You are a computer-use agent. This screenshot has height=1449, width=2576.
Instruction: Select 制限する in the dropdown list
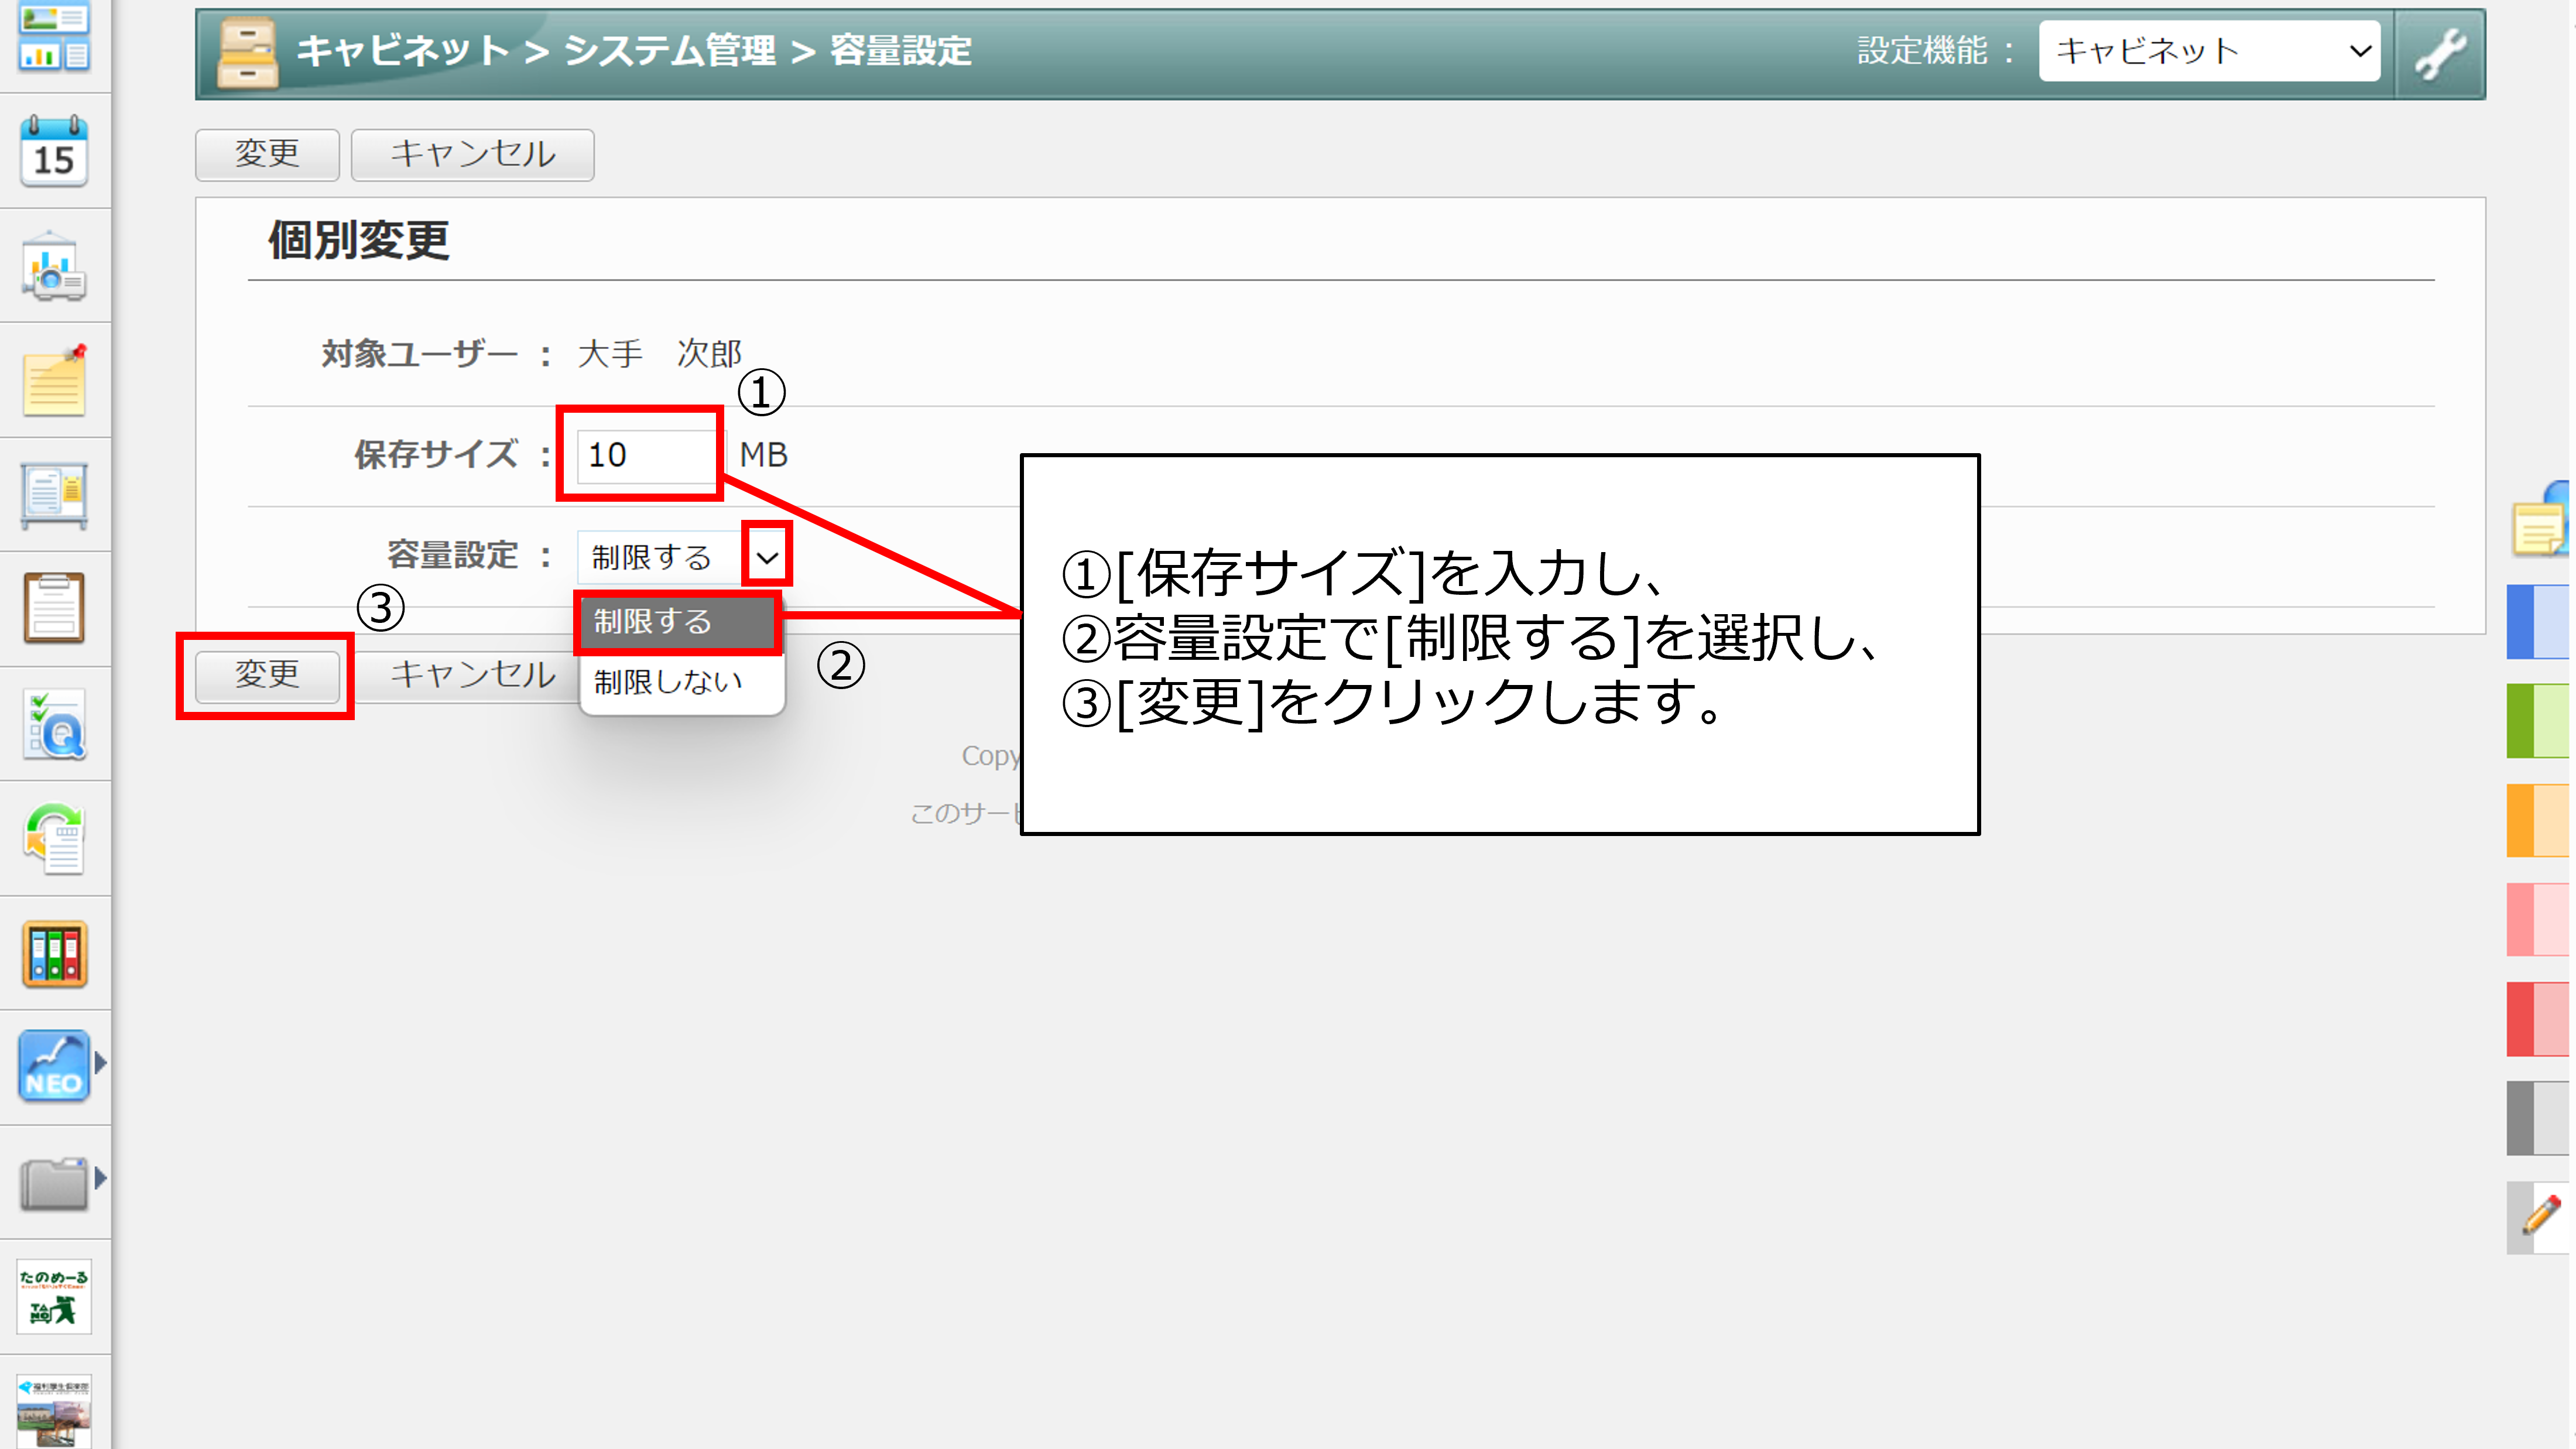coord(677,622)
